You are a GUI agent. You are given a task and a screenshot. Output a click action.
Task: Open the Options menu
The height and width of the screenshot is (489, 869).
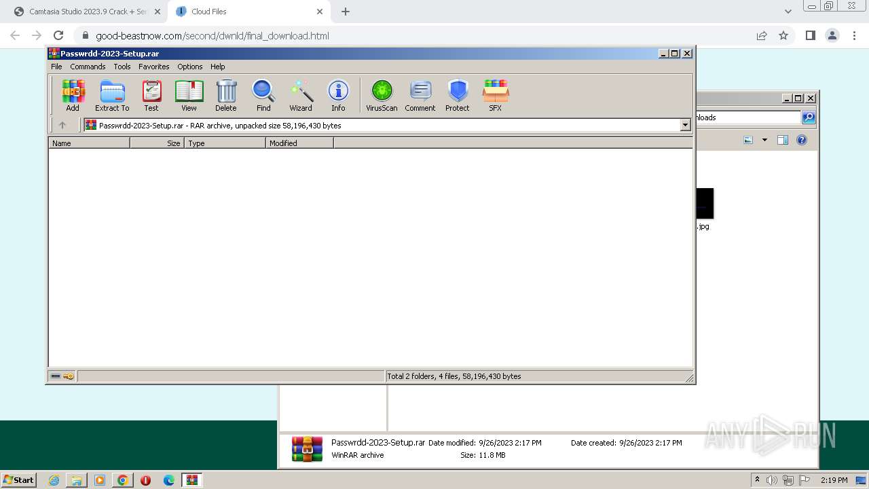[x=190, y=67]
